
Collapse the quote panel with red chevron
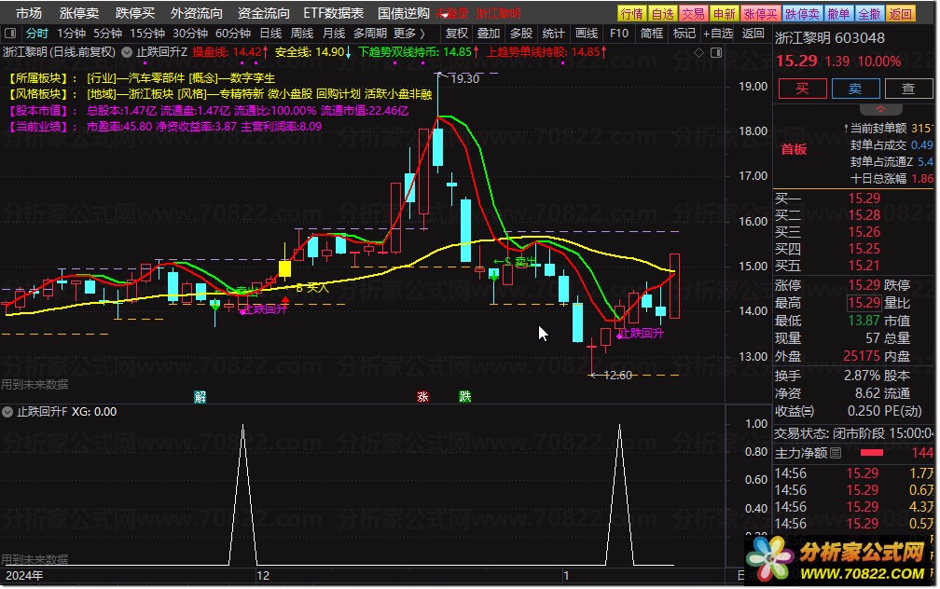click(880, 110)
